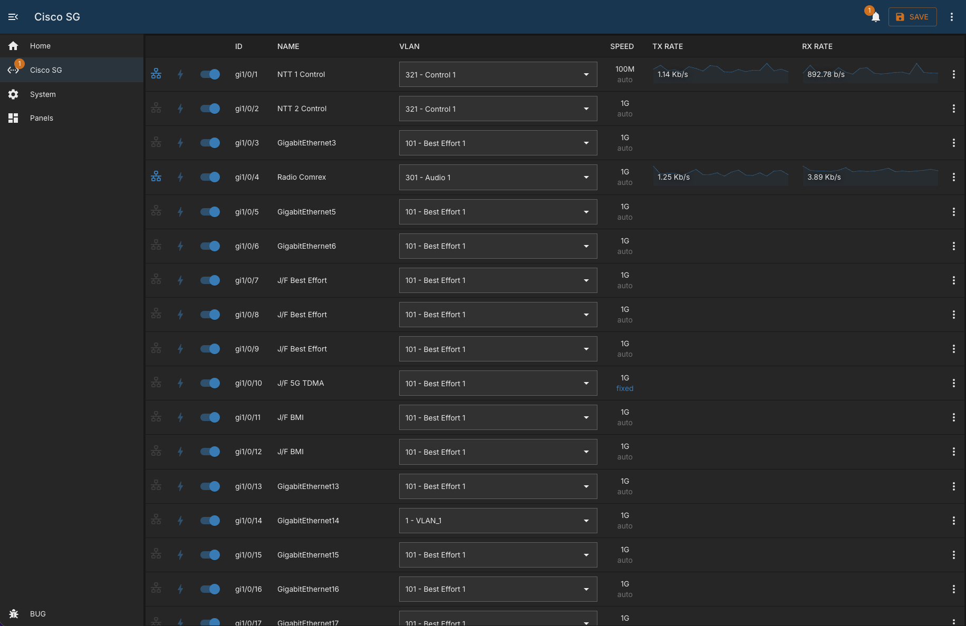This screenshot has height=626, width=966.
Task: Open row menu for gi1/0/14
Action: 953,521
